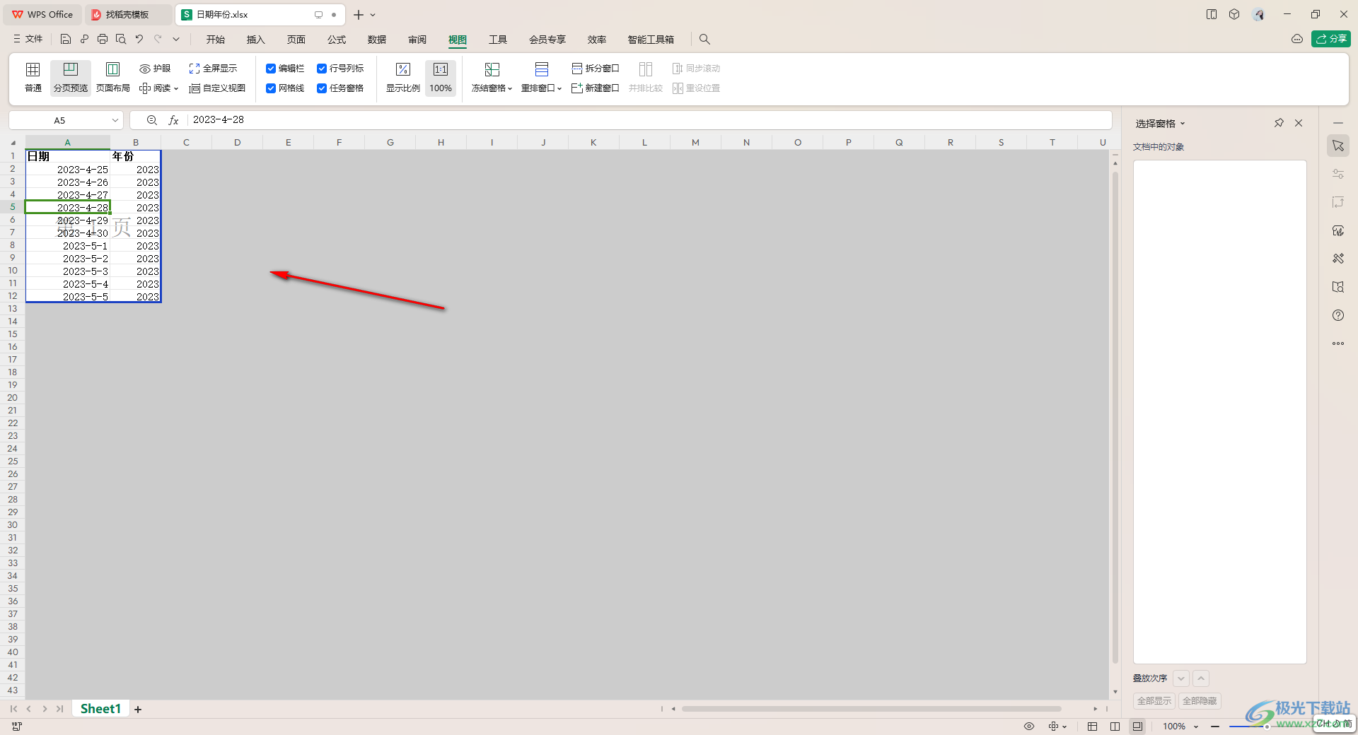Open the 重排窗口 arrange windows dropdown

coord(542,88)
